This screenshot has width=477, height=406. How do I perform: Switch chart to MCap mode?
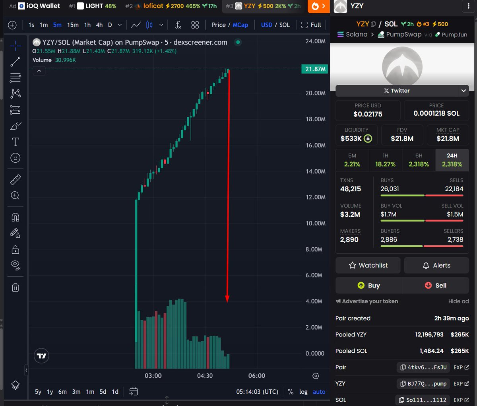[240, 25]
